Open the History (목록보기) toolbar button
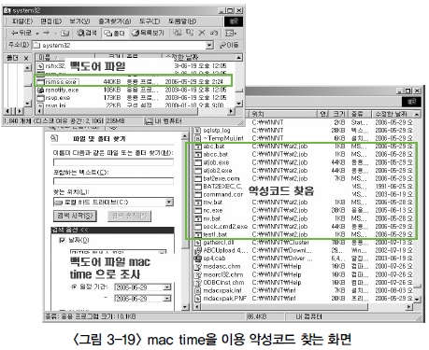The image size is (429, 350). click(148, 33)
